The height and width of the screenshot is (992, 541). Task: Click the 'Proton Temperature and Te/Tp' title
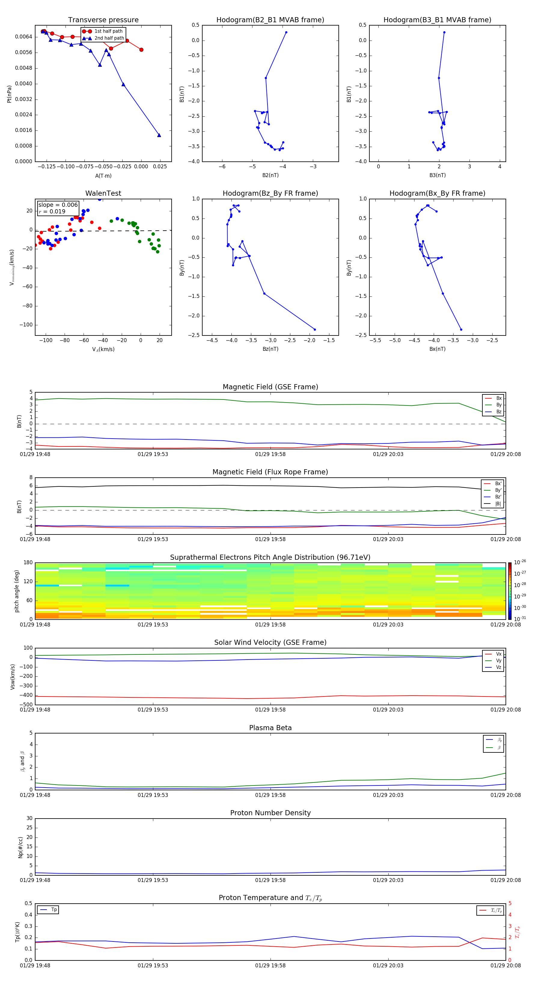point(270,898)
